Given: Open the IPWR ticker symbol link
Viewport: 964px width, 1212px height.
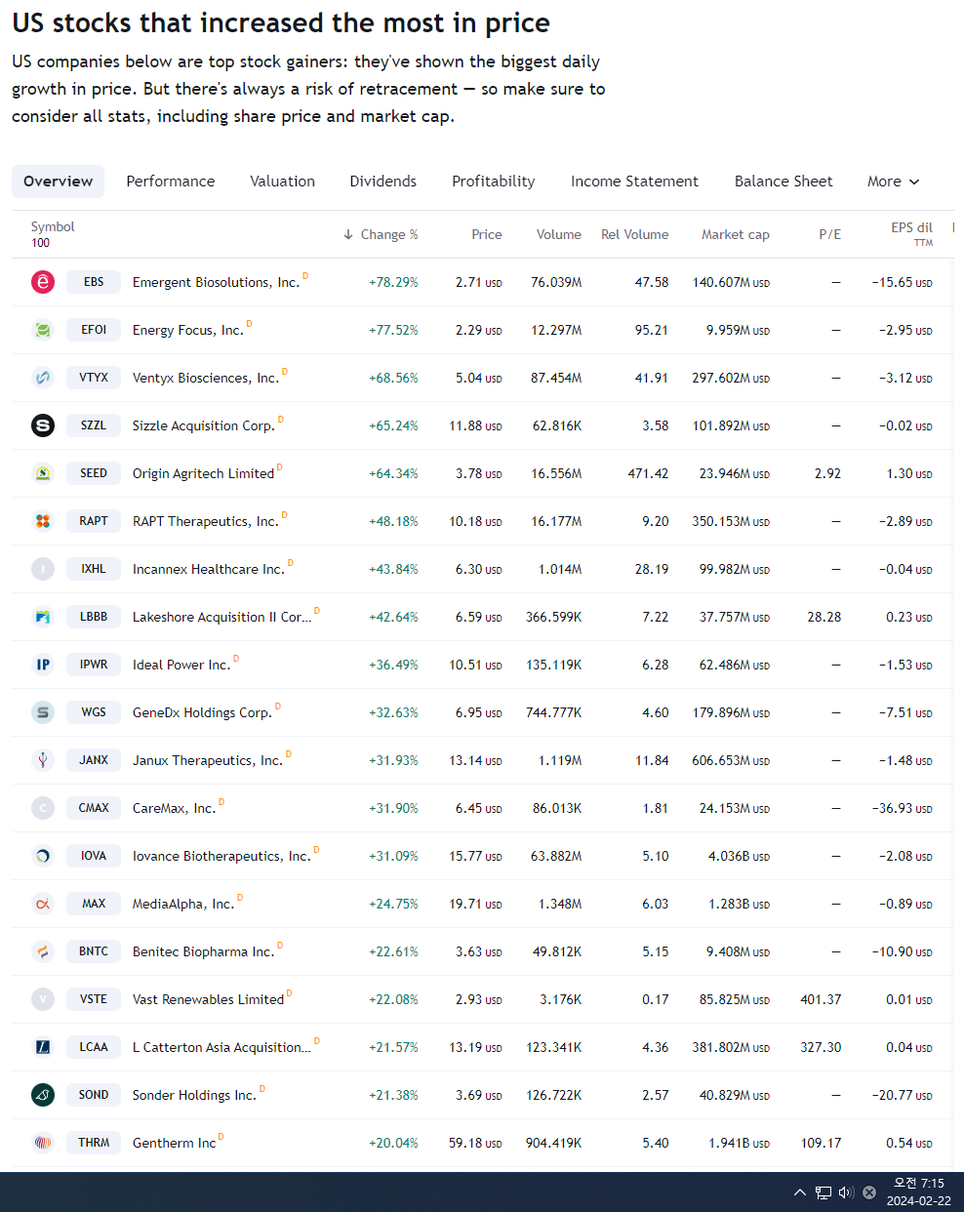Looking at the screenshot, I should coord(94,665).
